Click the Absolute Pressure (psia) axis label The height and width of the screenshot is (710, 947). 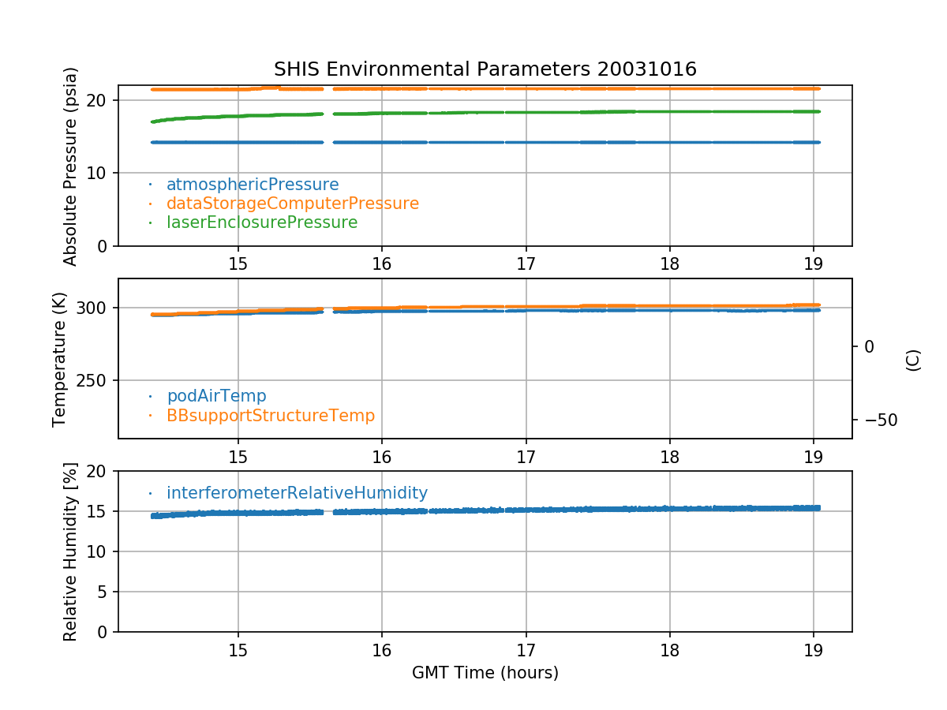pyautogui.click(x=71, y=166)
